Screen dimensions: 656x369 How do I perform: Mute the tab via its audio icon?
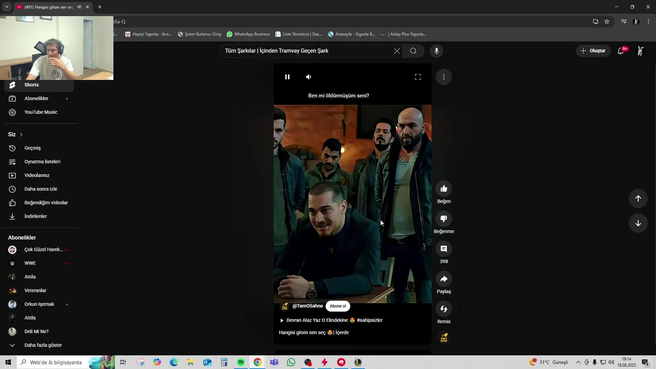(79, 7)
